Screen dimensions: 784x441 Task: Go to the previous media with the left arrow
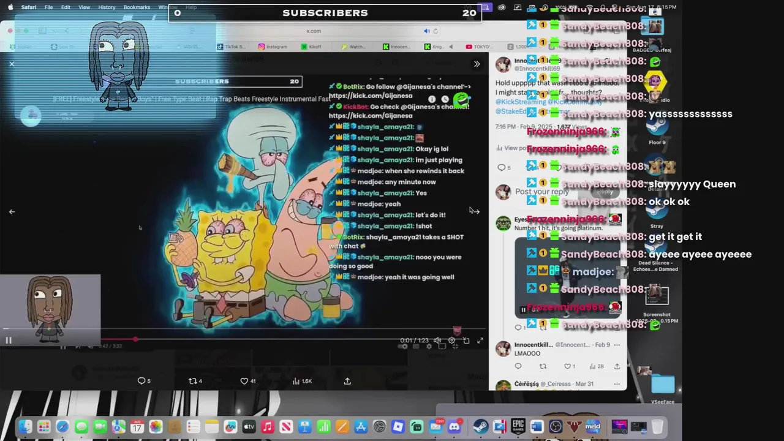(x=12, y=211)
